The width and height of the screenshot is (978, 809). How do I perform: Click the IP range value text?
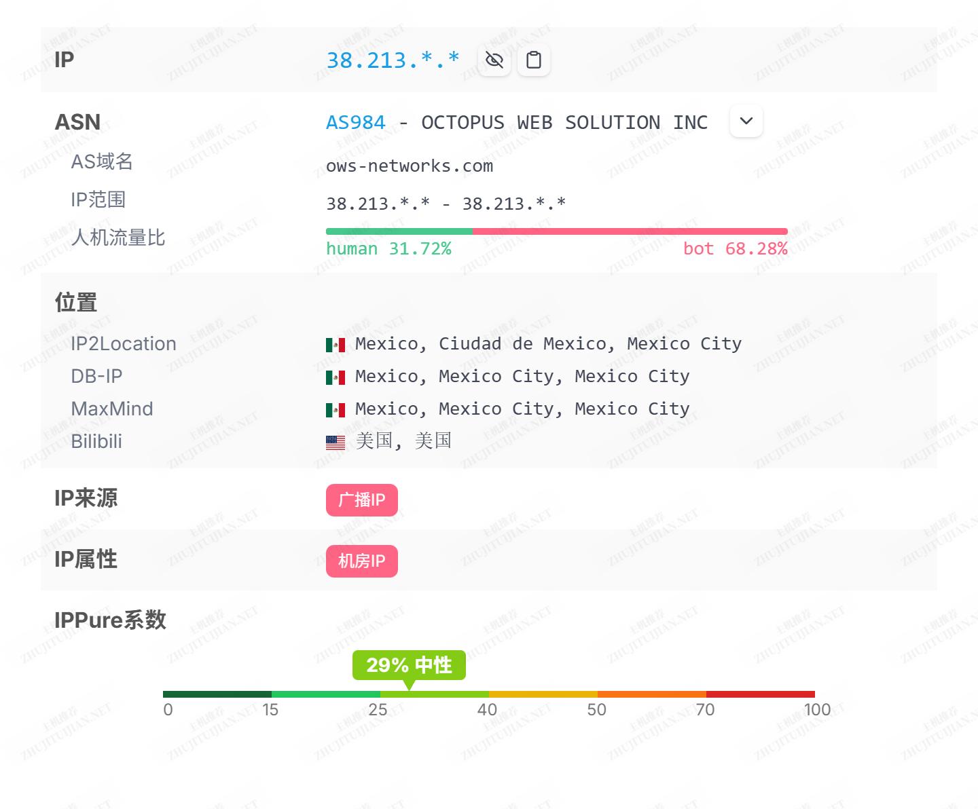[446, 204]
